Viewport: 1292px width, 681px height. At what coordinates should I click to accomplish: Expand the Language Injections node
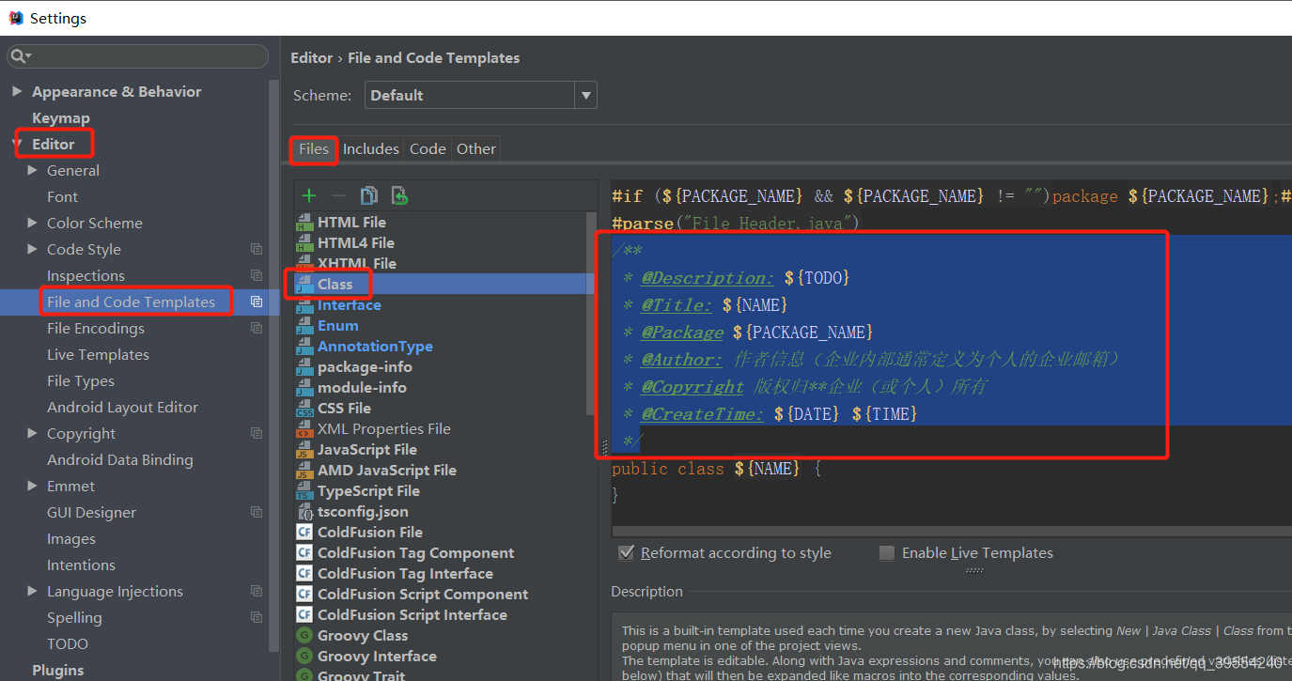point(33,591)
